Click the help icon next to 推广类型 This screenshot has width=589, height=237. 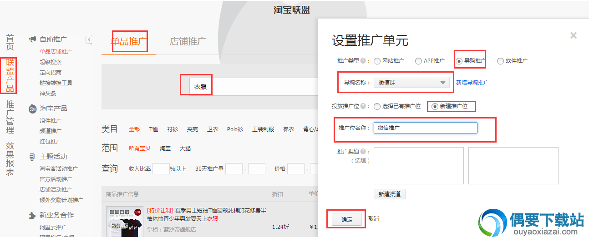pyautogui.click(x=363, y=61)
